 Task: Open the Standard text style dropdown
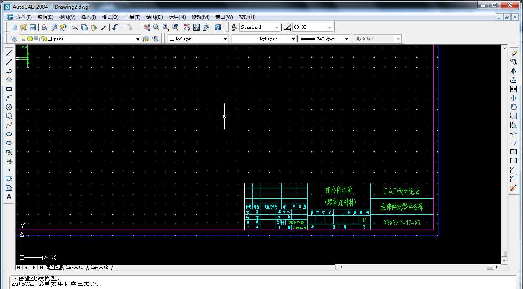277,27
